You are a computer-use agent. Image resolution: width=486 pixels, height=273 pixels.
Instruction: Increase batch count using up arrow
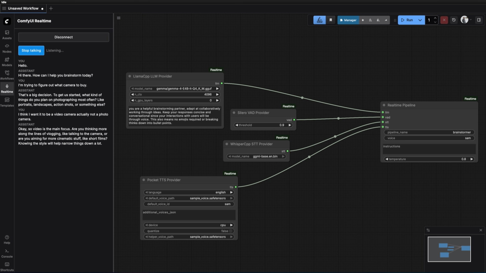pyautogui.click(x=435, y=18)
